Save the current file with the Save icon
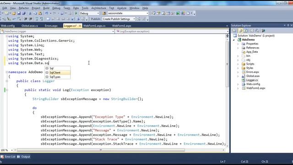The image size is (293, 165). coord(19,13)
